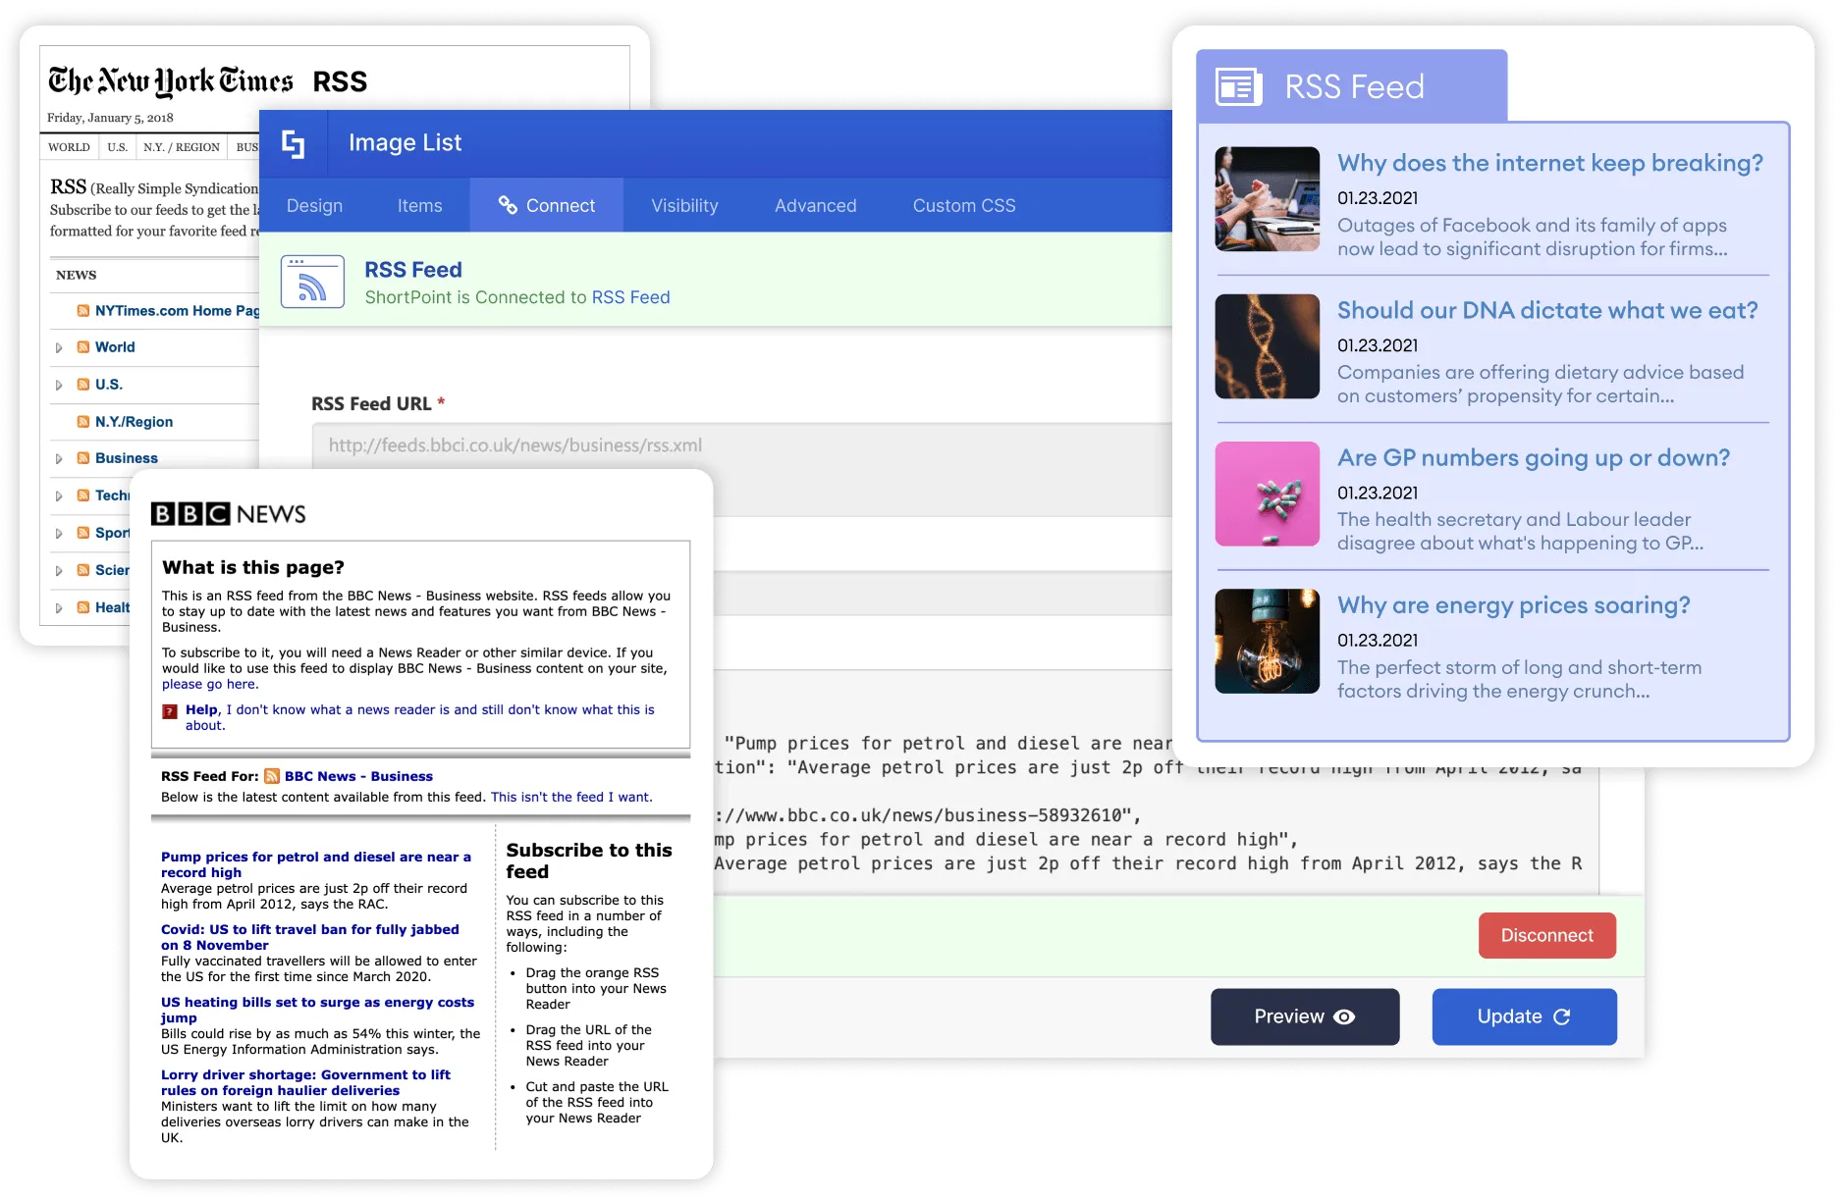Expand the Health feed row
Screen dimensions: 1839x1198
[59, 607]
